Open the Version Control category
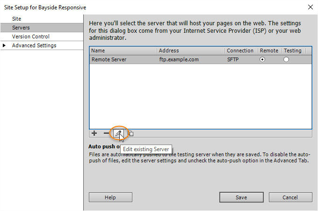The height and width of the screenshot is (211, 318). click(x=42, y=36)
